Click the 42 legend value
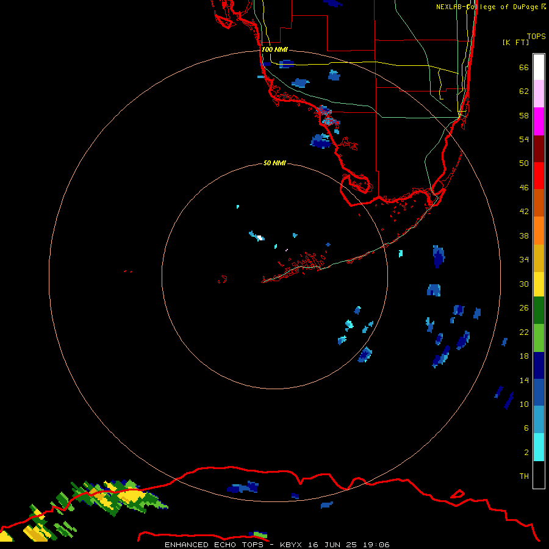549x549 pixels. click(x=524, y=212)
